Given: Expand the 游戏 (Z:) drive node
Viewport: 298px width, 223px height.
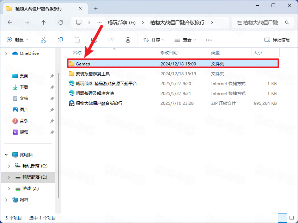Looking at the screenshot, I should point(9,189).
